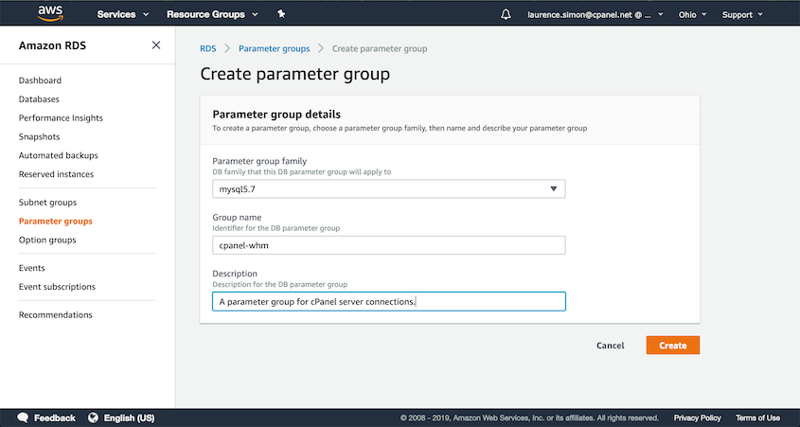This screenshot has height=427, width=800.
Task: Click the RDS breadcrumb link
Action: [208, 48]
